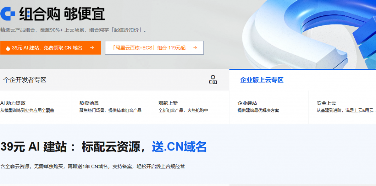Click the flame icon on orange button
Image resolution: width=376 pixels, height=186 pixels.
pos(8,48)
